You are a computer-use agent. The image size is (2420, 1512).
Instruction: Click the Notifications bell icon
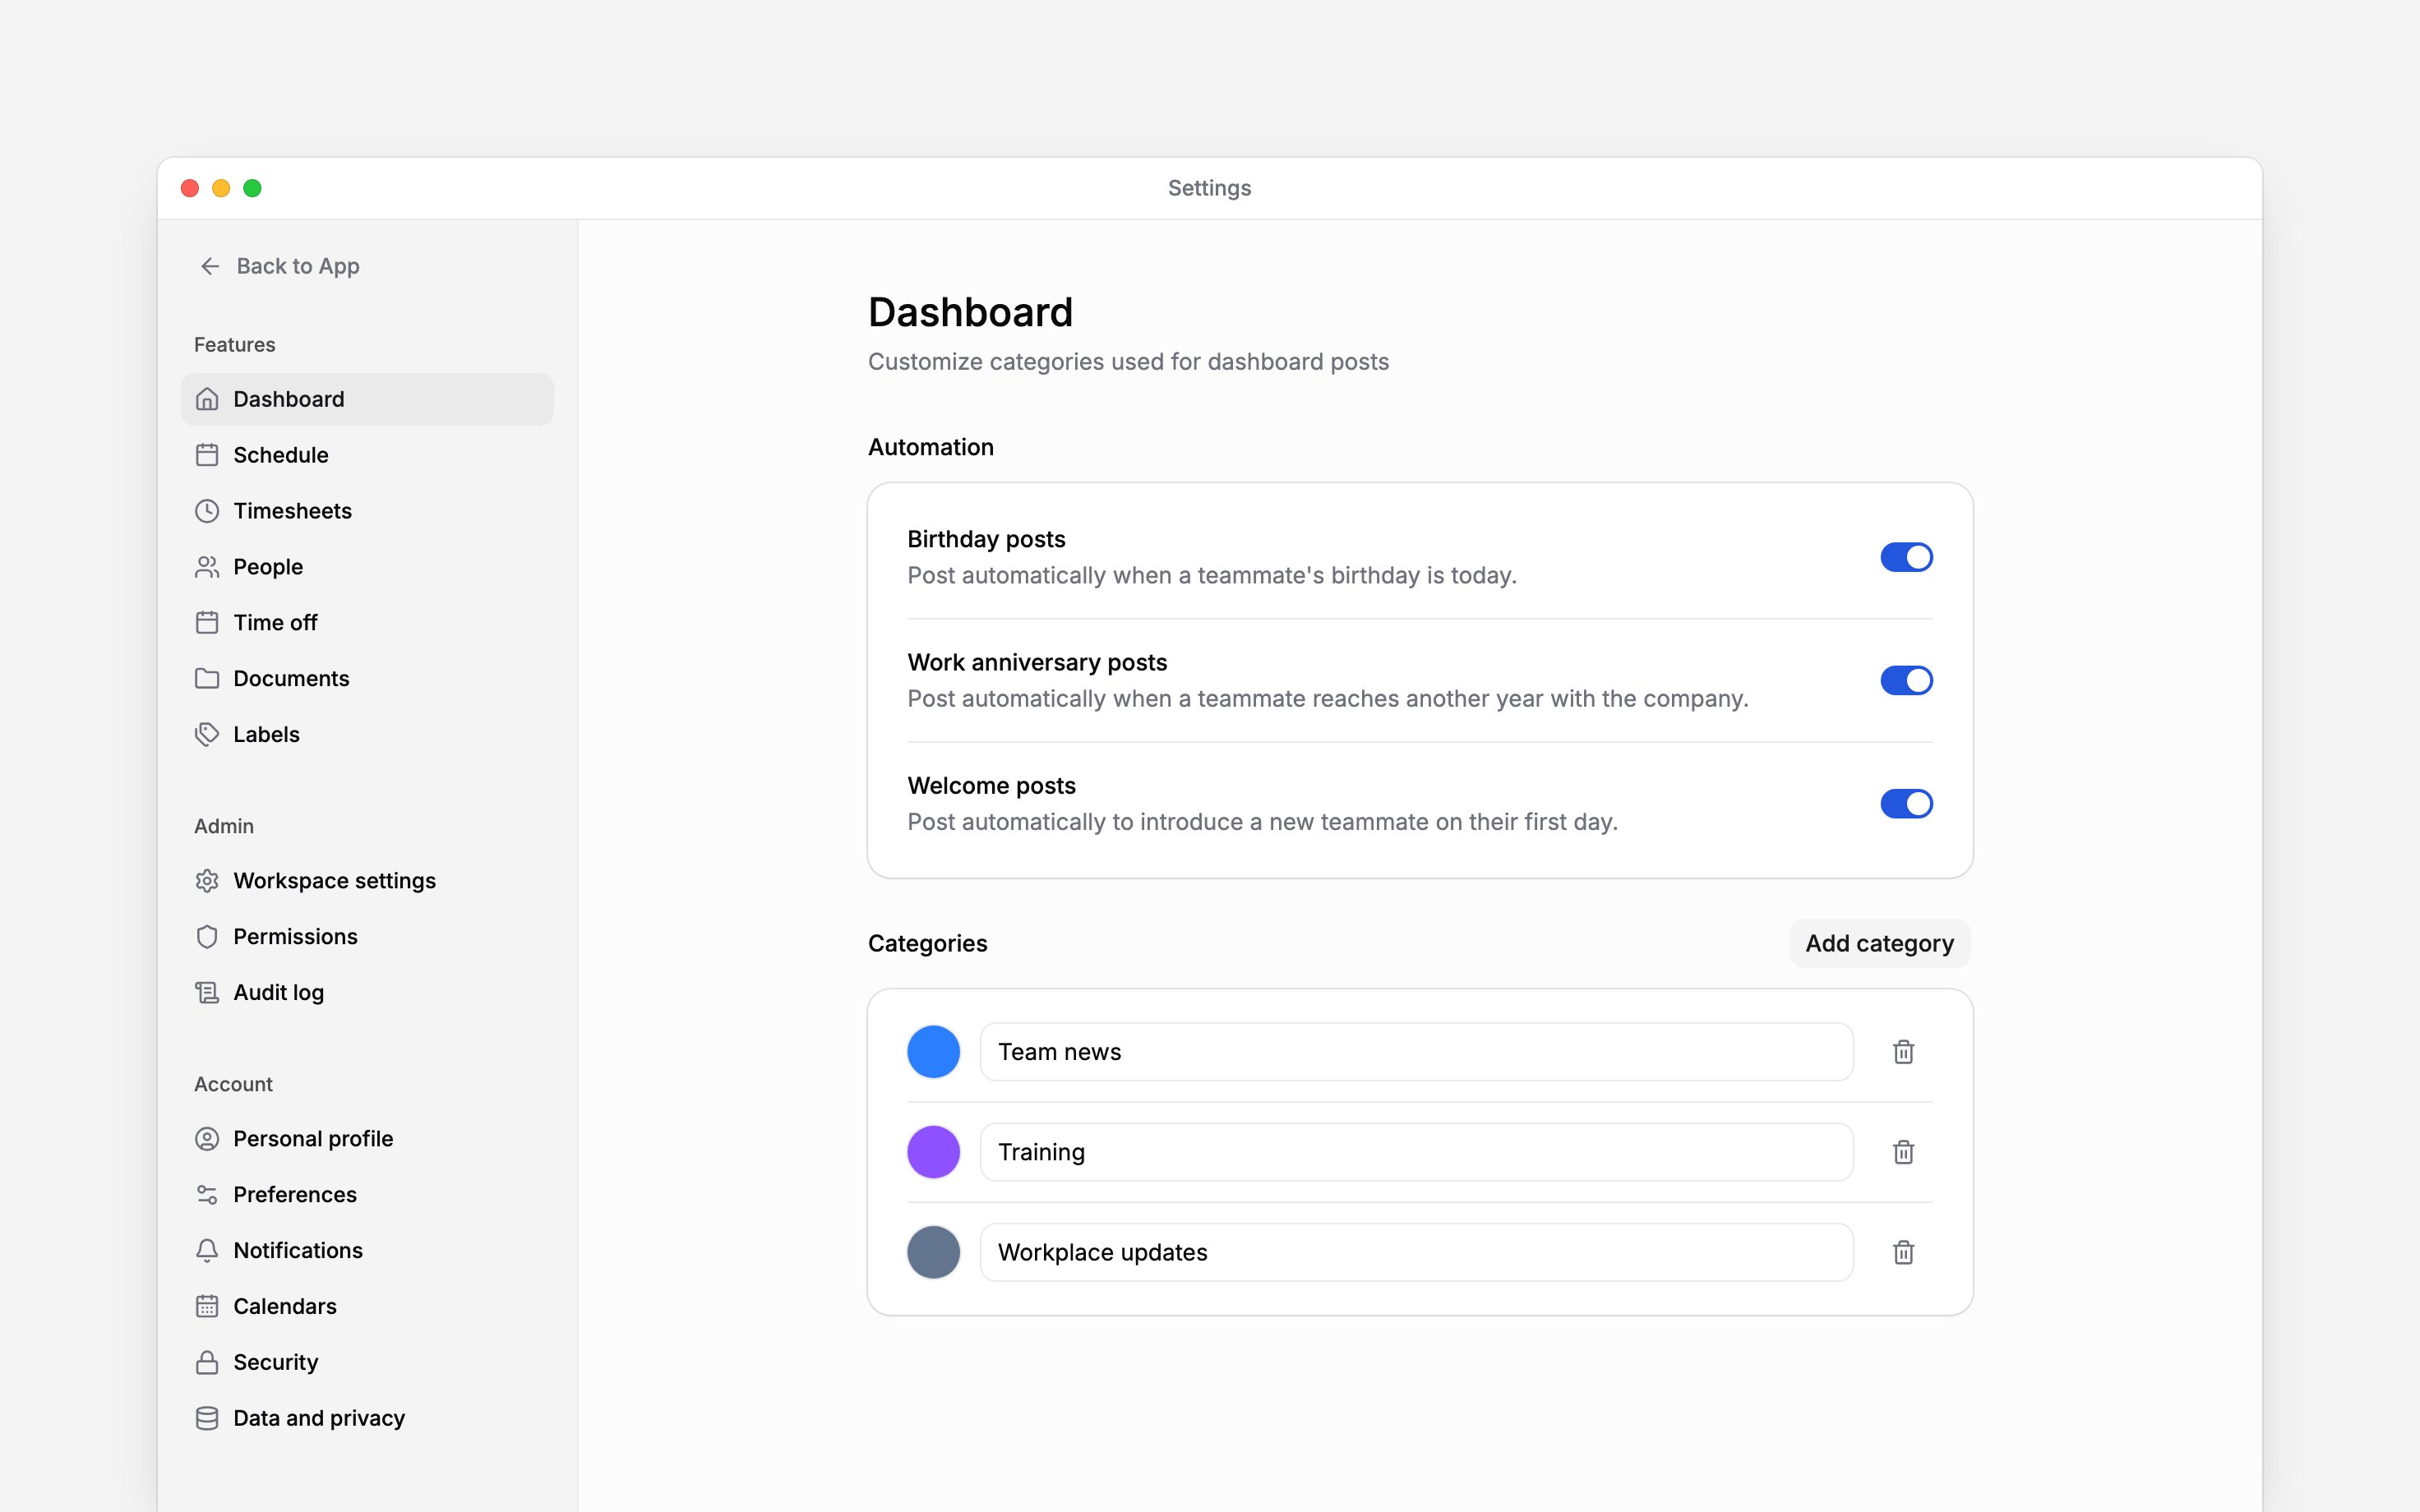click(x=207, y=1251)
